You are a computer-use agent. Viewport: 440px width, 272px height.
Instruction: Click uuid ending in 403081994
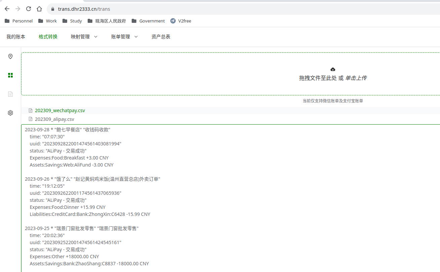pos(76,144)
